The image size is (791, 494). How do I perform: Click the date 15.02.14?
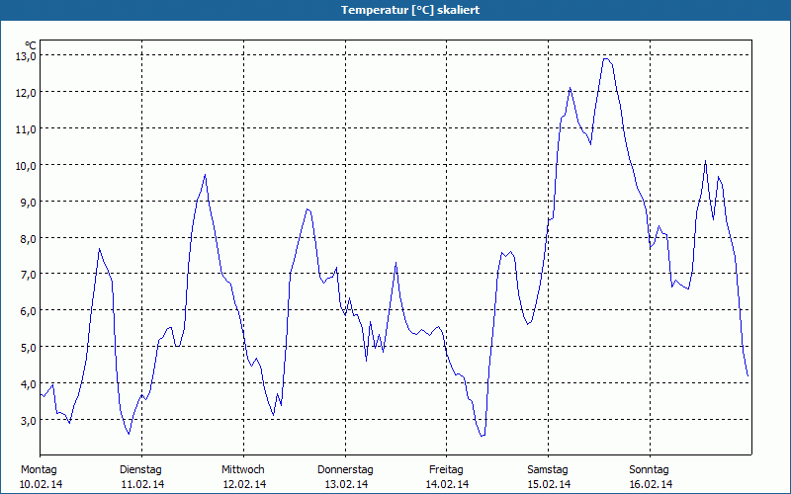pyautogui.click(x=549, y=484)
